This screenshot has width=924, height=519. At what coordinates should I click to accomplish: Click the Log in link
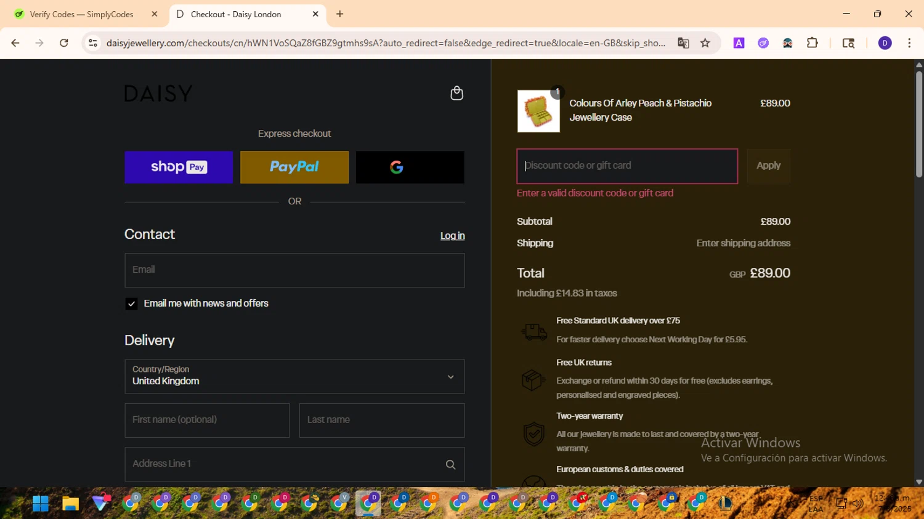452,236
